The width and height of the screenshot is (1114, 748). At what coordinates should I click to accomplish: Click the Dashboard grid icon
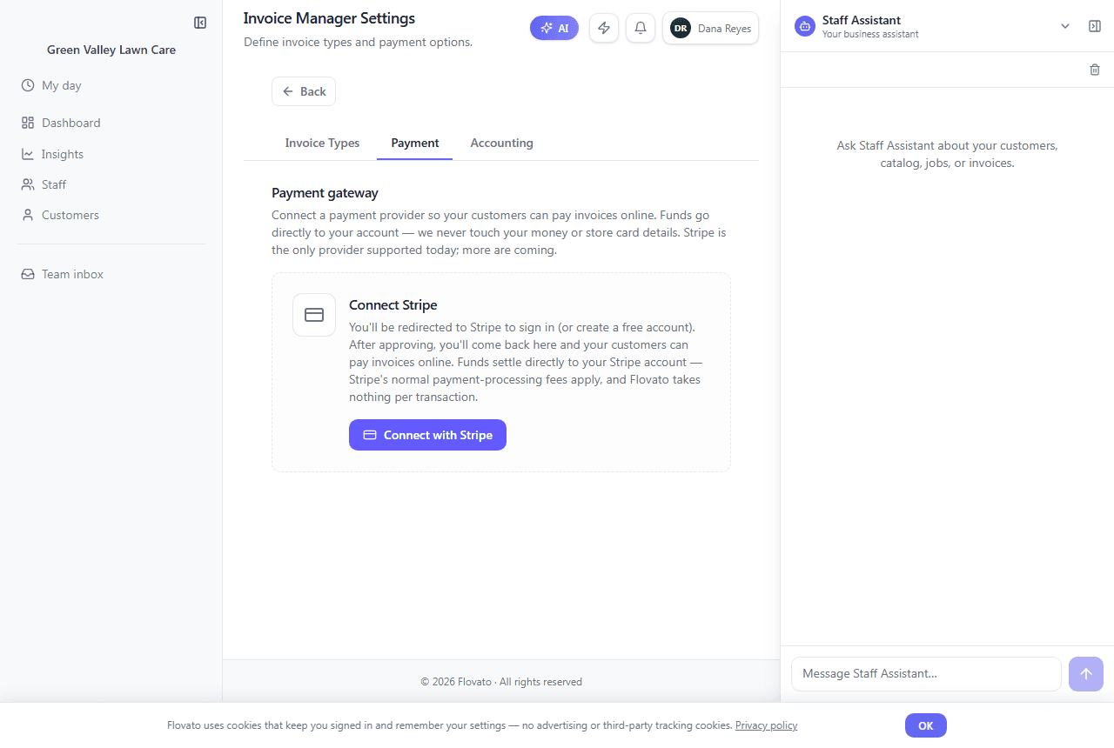point(28,123)
